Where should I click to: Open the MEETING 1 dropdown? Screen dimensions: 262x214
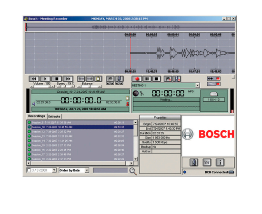[198, 86]
